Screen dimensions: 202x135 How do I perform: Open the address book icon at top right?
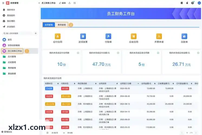(x=182, y=3)
